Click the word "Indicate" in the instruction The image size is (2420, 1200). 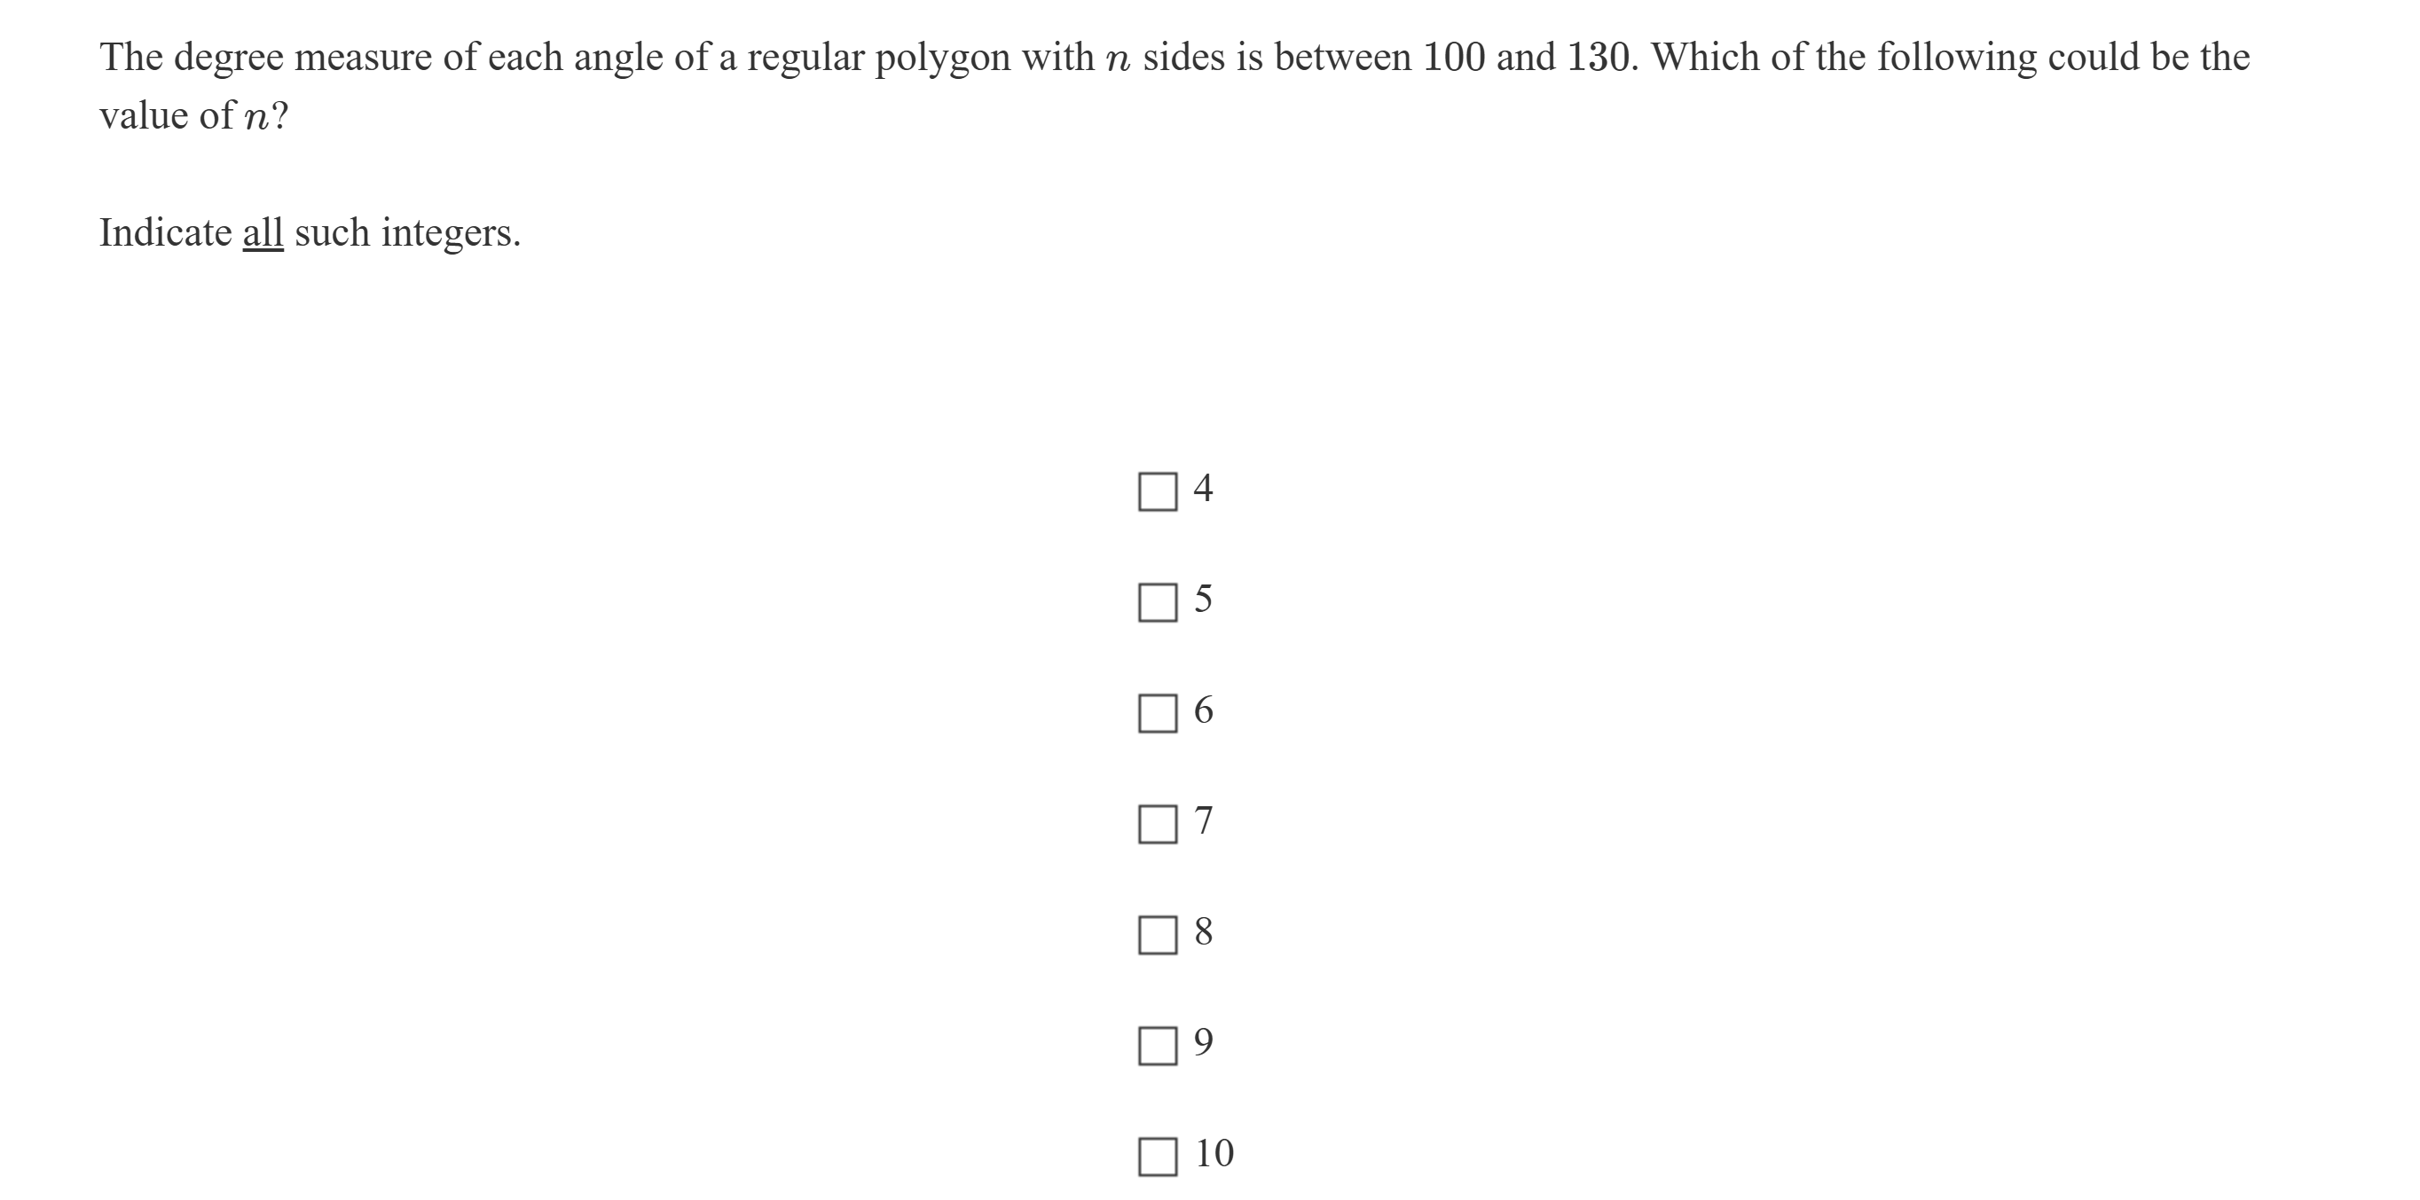point(165,233)
